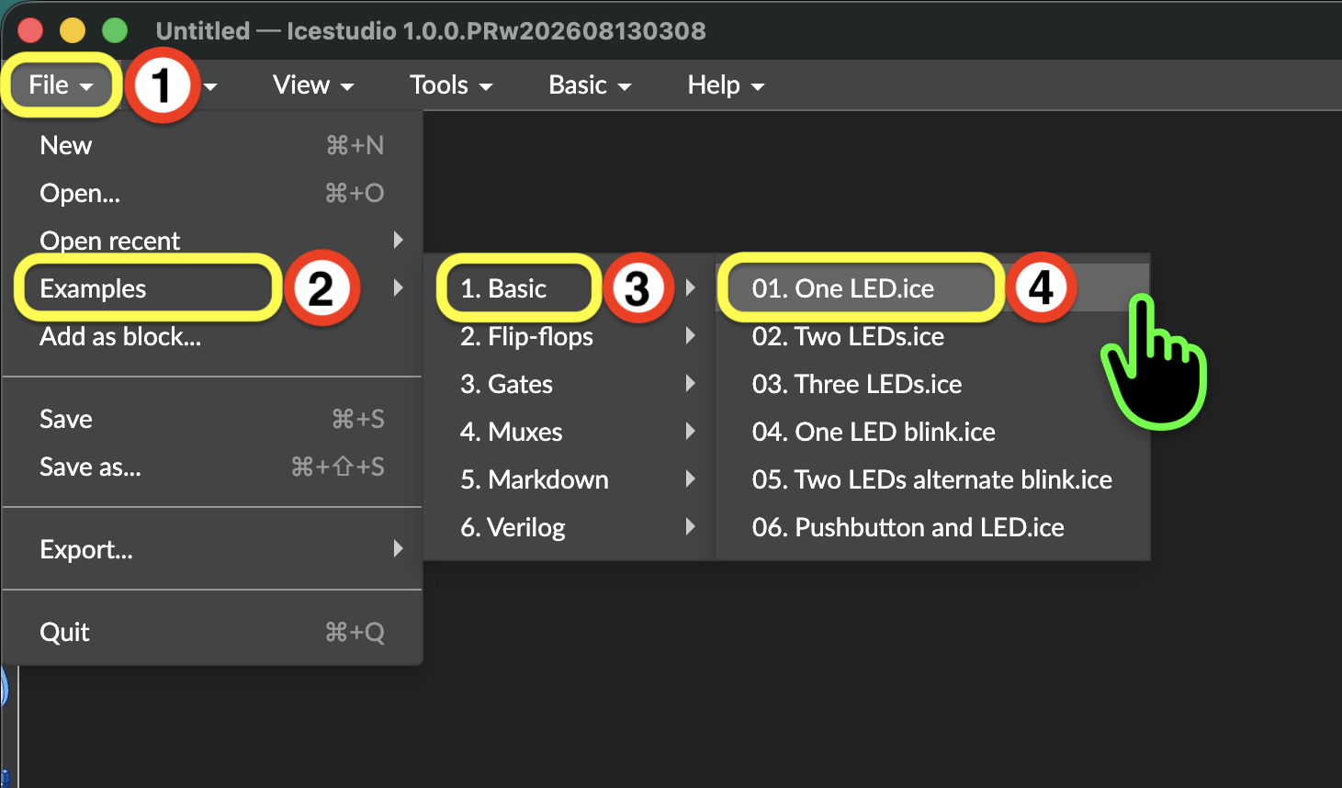Screen dimensions: 1342x788
Task: Maximize the window with green button
Action: pyautogui.click(x=115, y=30)
